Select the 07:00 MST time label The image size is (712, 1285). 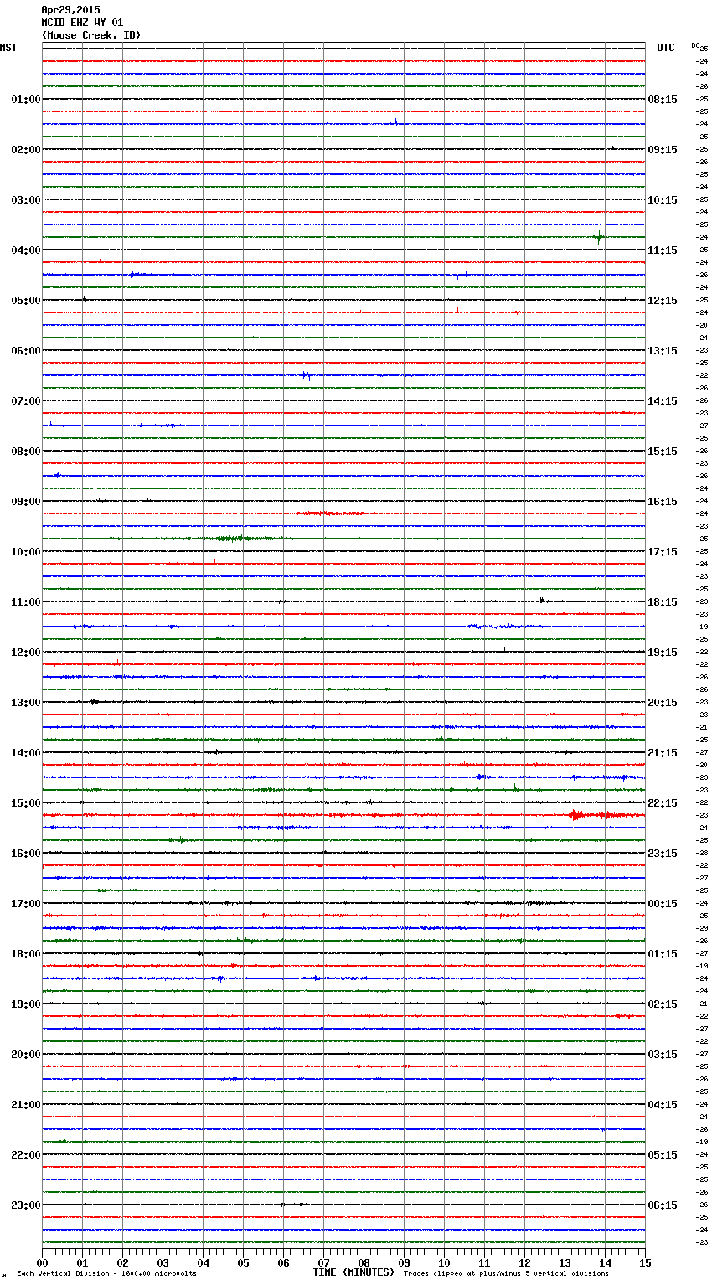coord(26,401)
